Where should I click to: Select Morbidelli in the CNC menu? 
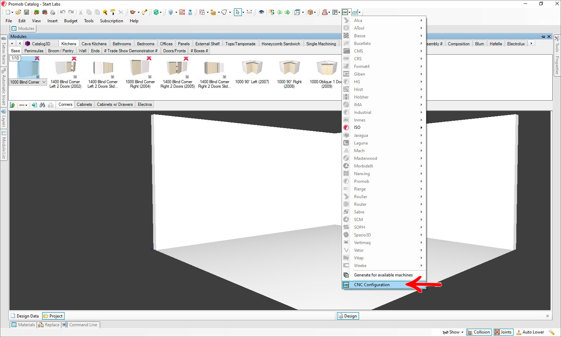click(x=384, y=166)
